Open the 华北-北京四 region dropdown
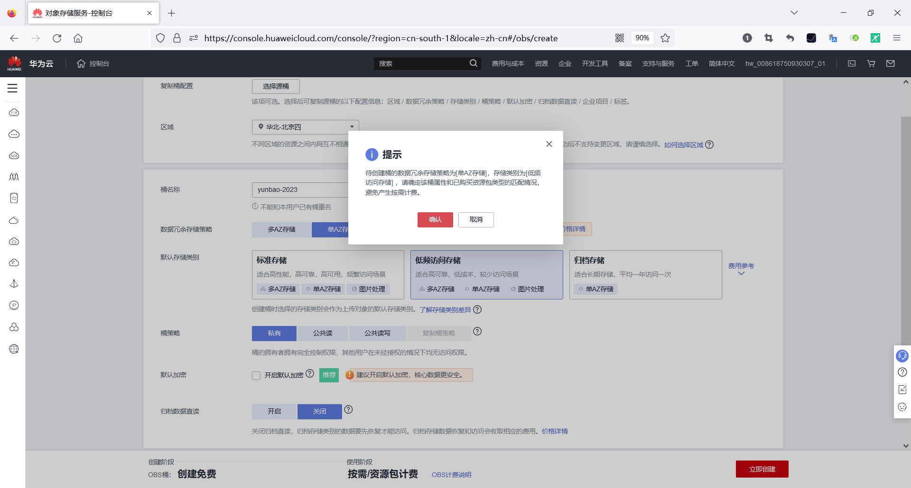Image resolution: width=911 pixels, height=488 pixels. pos(305,127)
